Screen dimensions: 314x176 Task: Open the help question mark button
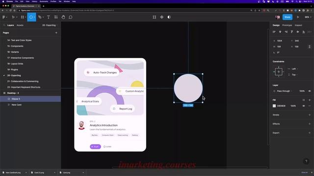pyautogui.click(x=306, y=161)
